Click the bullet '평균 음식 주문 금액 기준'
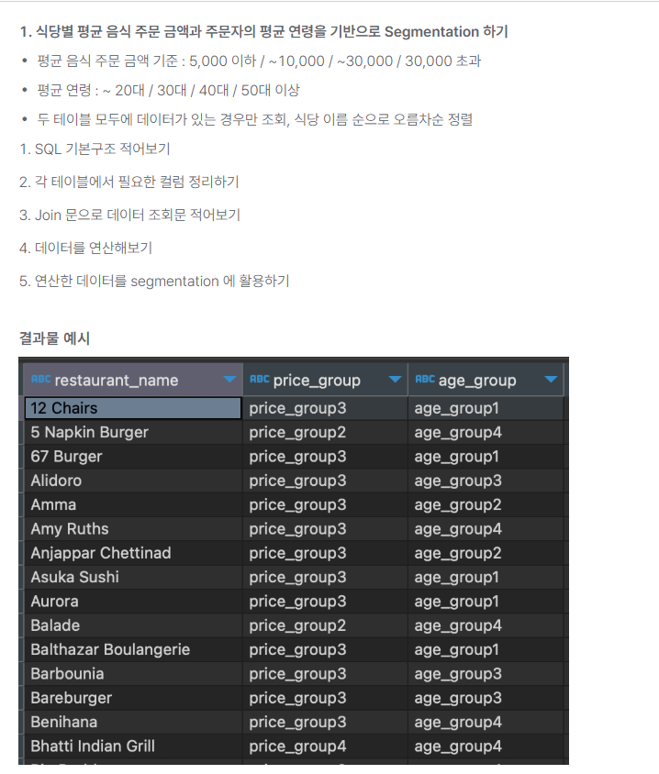Screen dimensions: 659x774 [259, 61]
